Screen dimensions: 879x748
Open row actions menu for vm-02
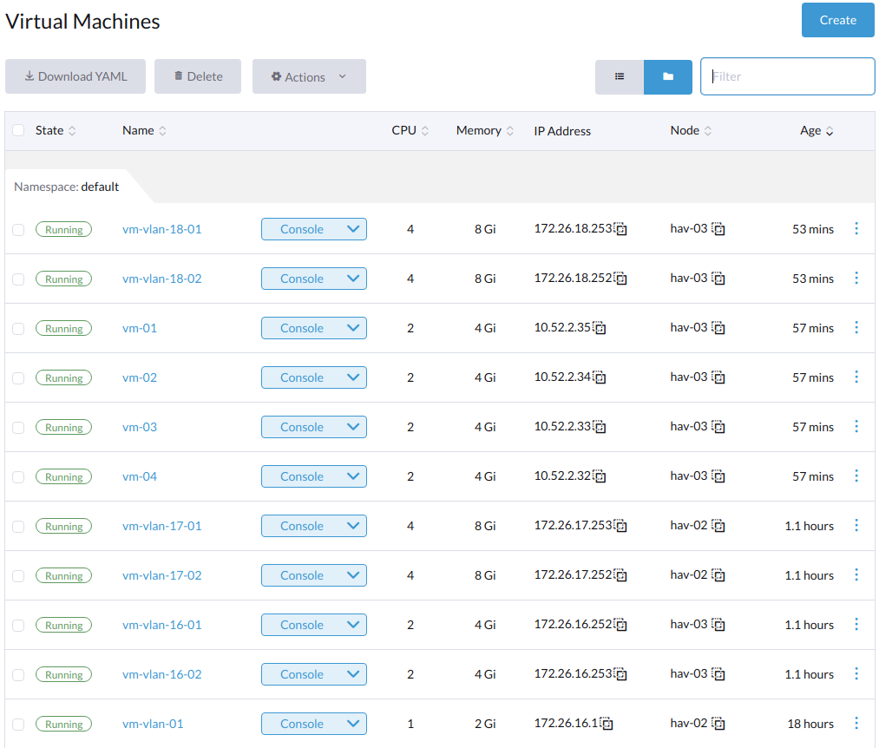click(856, 377)
